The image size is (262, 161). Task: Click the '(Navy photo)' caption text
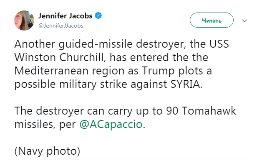[47, 151]
